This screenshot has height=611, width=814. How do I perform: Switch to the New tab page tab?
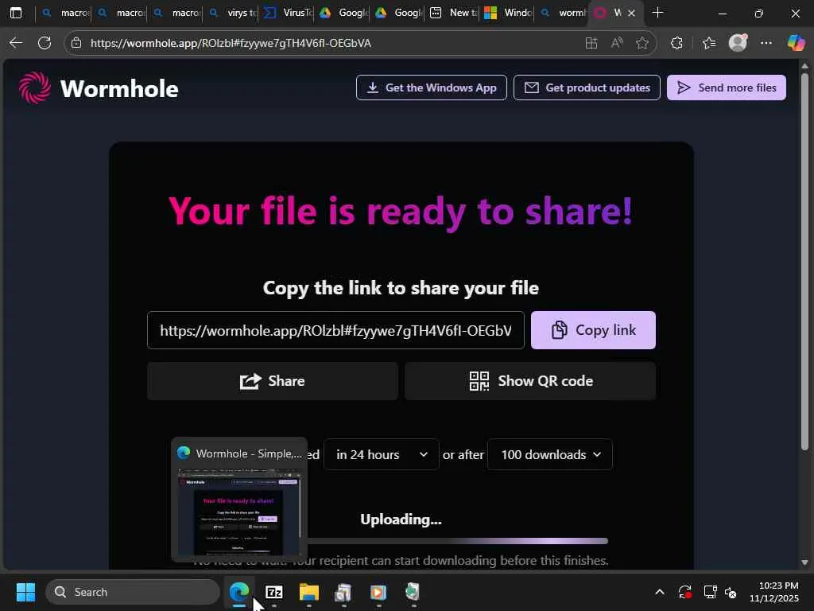454,13
